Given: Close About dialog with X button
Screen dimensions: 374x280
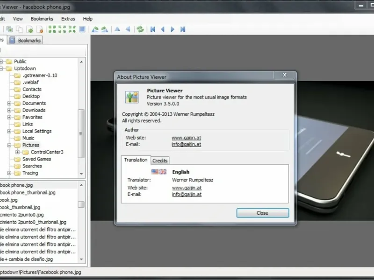Looking at the screenshot, I should point(285,75).
